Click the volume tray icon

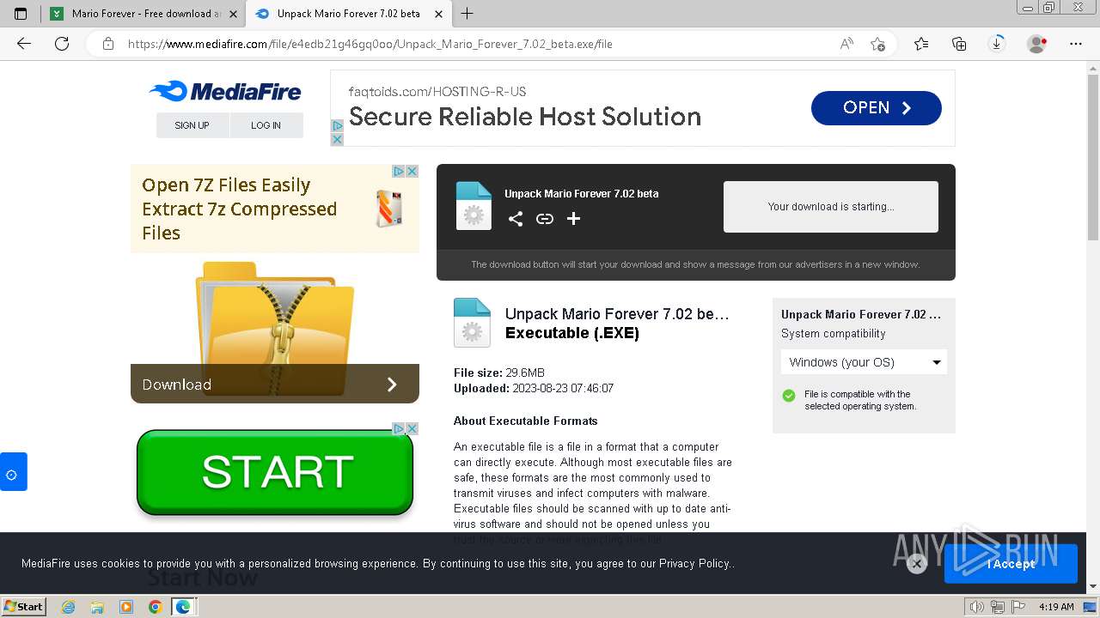coord(977,607)
